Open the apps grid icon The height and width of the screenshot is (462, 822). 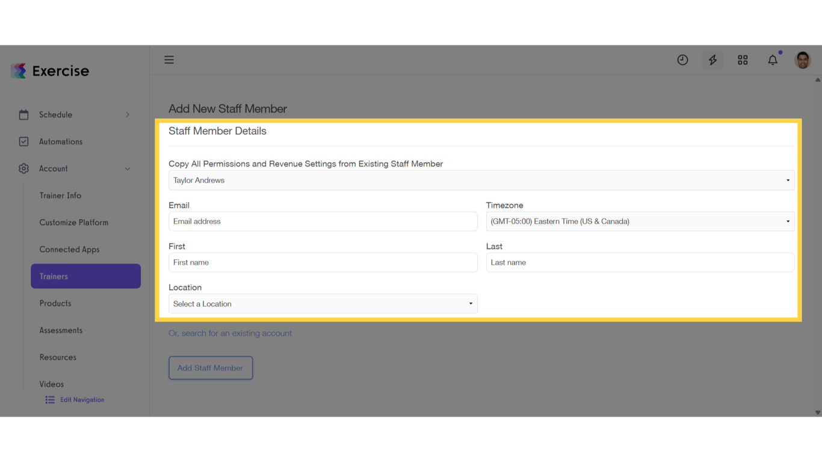pyautogui.click(x=743, y=60)
